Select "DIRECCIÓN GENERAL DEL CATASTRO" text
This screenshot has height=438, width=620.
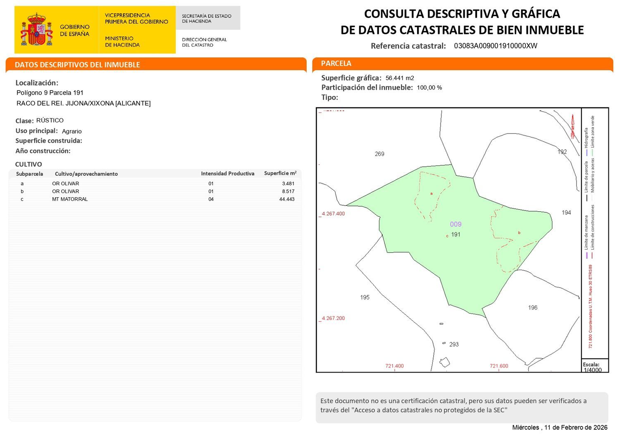pos(204,42)
